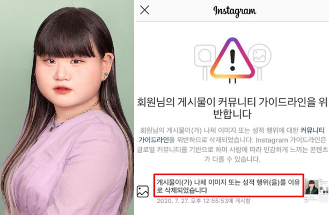Click the paragraph's last line 가 다를 수 있습니다
Image resolution: width=329 pixels, height=215 pixels.
point(232,159)
